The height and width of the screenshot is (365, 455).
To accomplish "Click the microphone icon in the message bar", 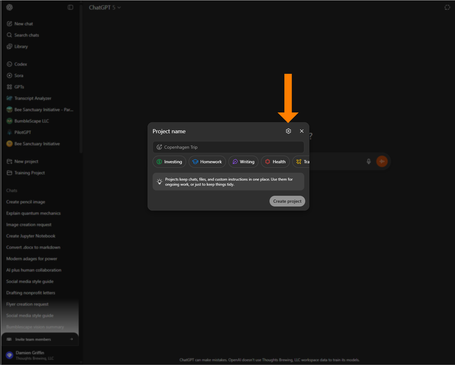I will pyautogui.click(x=368, y=161).
